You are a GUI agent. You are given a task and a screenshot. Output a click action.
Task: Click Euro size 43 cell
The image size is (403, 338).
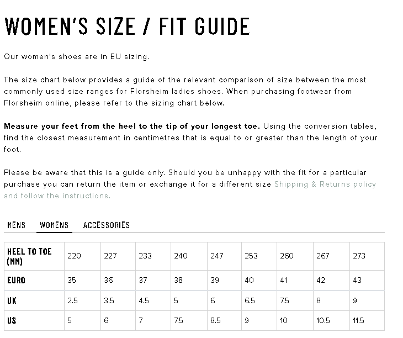[357, 280]
